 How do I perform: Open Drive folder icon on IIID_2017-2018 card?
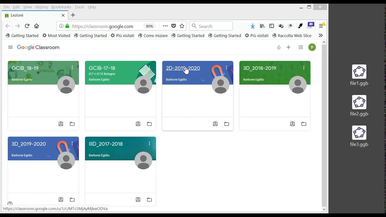click(x=149, y=200)
